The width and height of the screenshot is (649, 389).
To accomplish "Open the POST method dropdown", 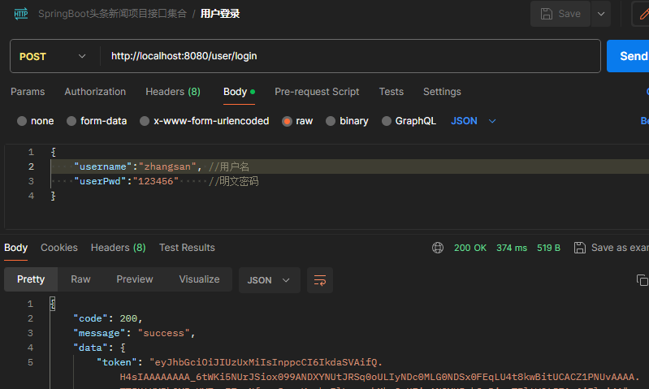I will (53, 56).
